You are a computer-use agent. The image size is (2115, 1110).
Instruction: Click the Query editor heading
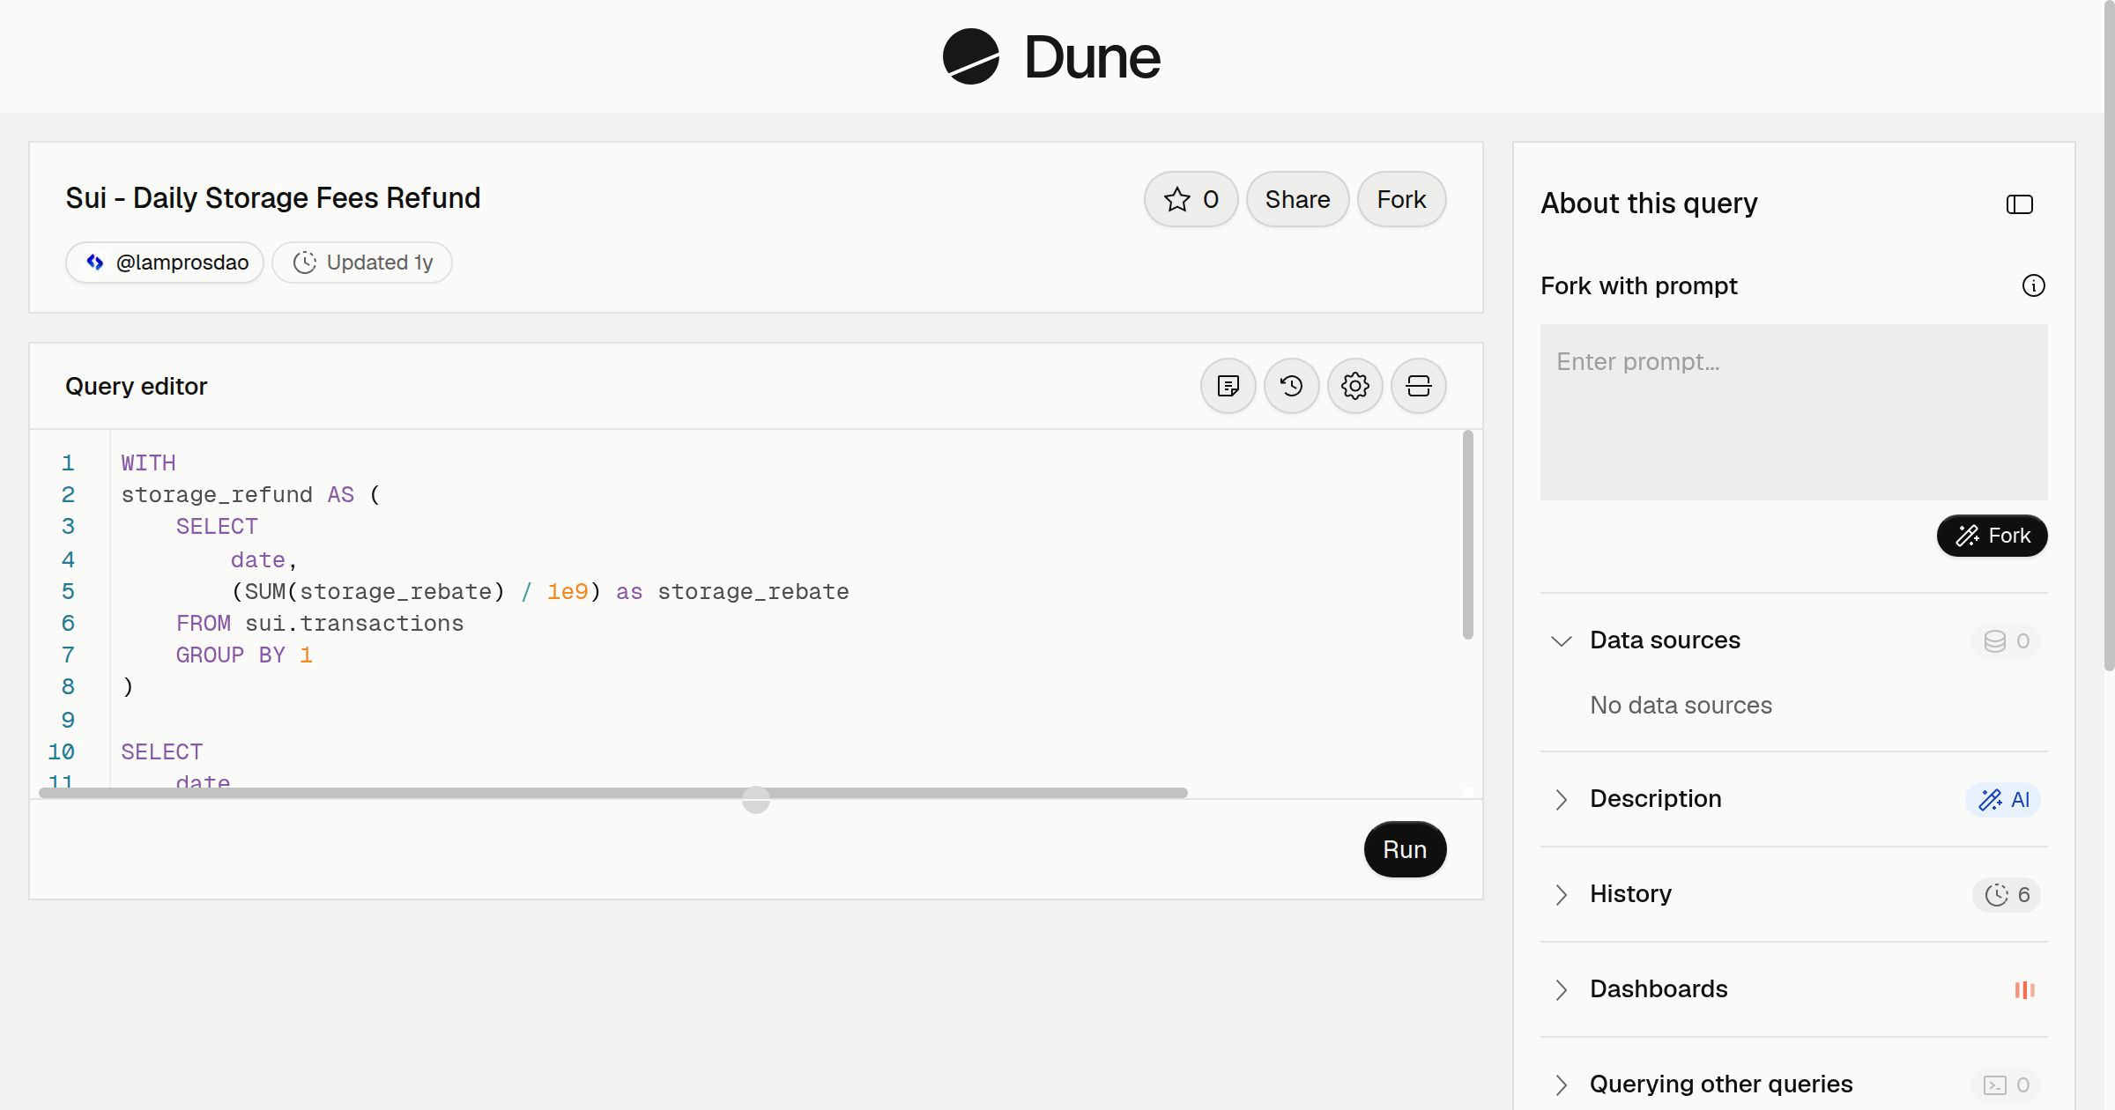136,387
